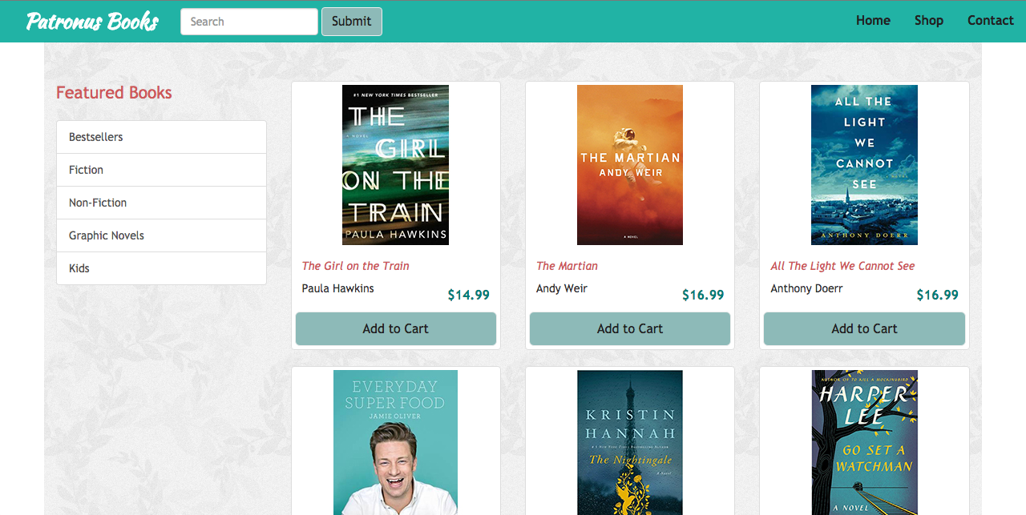
Task: Open the Graphic Novels category
Action: (x=161, y=235)
